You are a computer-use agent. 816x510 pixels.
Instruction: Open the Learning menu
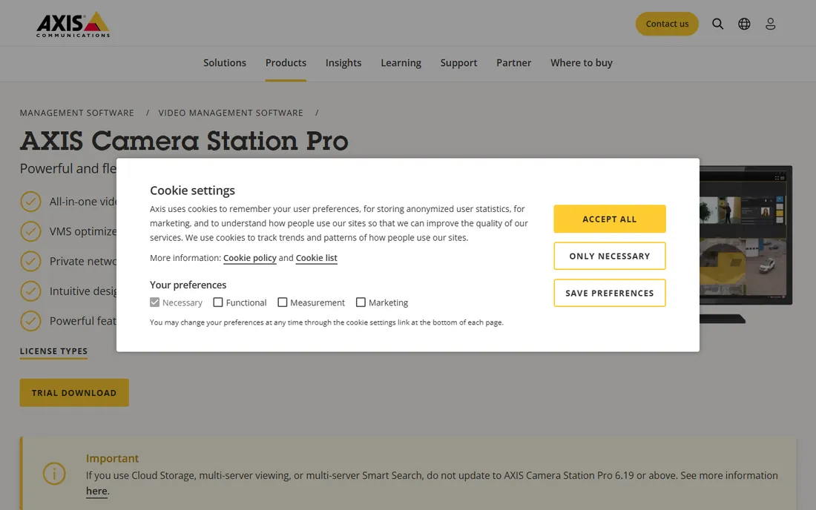point(401,63)
